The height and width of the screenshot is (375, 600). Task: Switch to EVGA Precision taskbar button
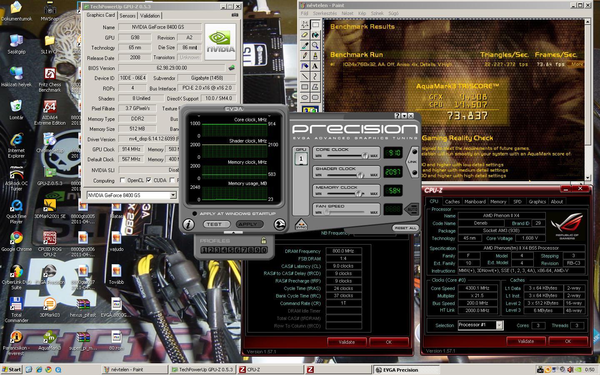406,370
